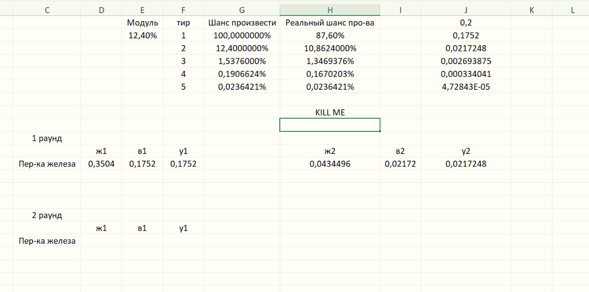Select column G header

[242, 10]
